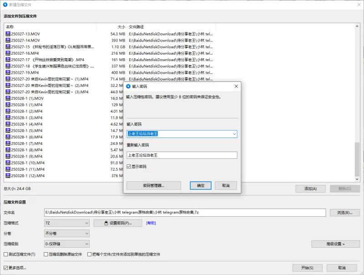
Task: Click 取消 in the 输入密码 dialog
Action: coord(226,186)
